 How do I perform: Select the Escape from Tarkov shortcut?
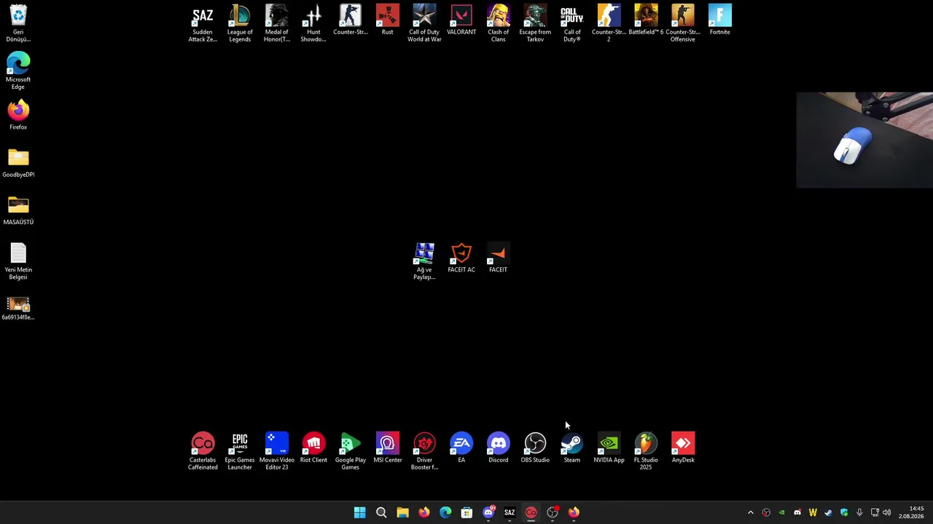[535, 23]
